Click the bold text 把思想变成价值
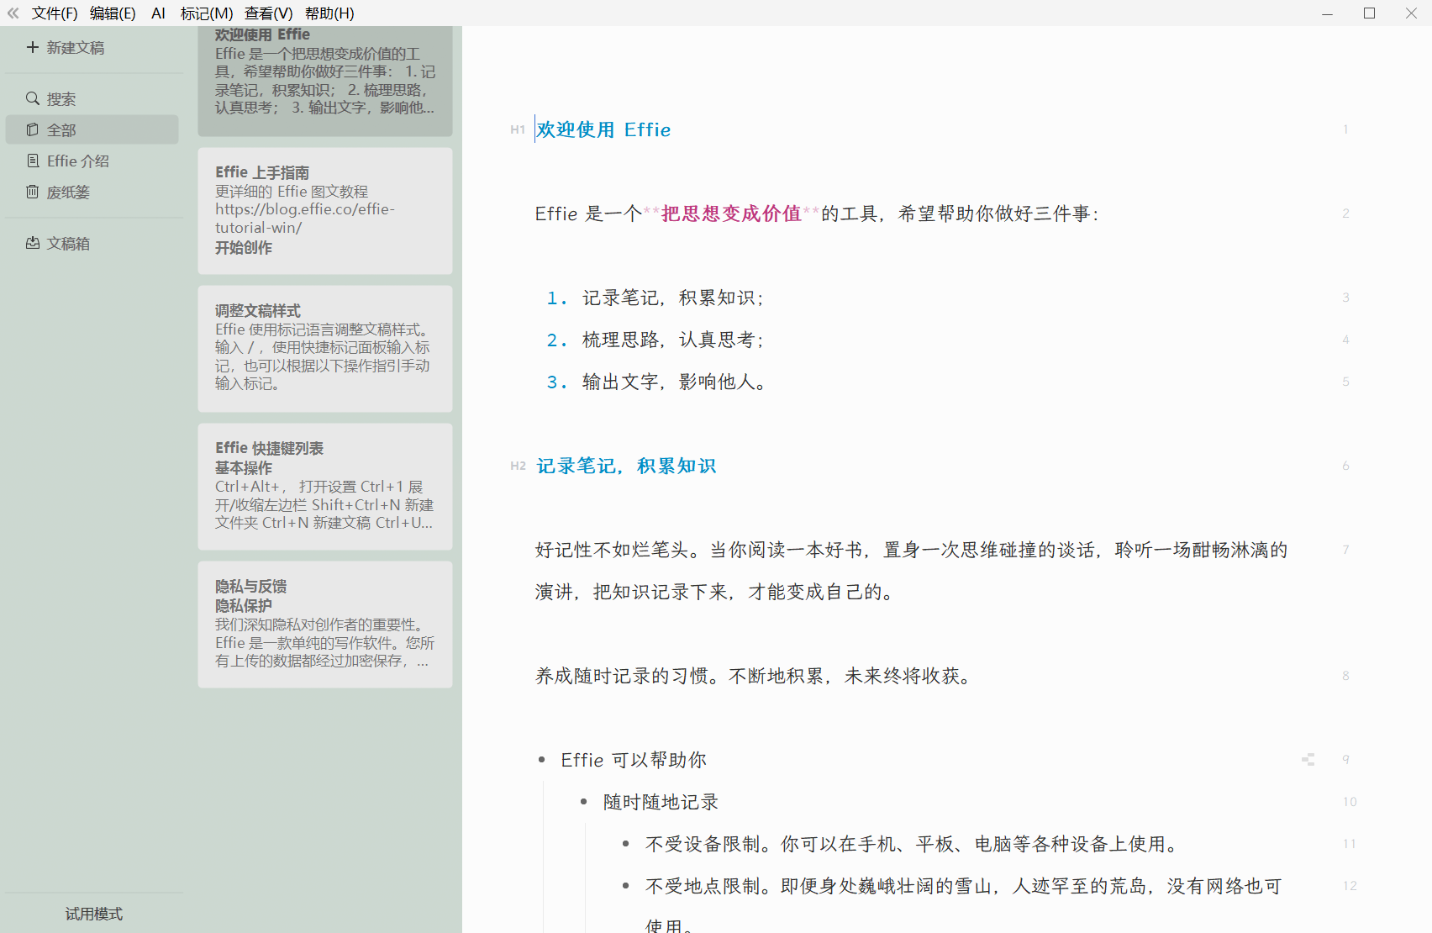The width and height of the screenshot is (1432, 933). pyautogui.click(x=731, y=213)
